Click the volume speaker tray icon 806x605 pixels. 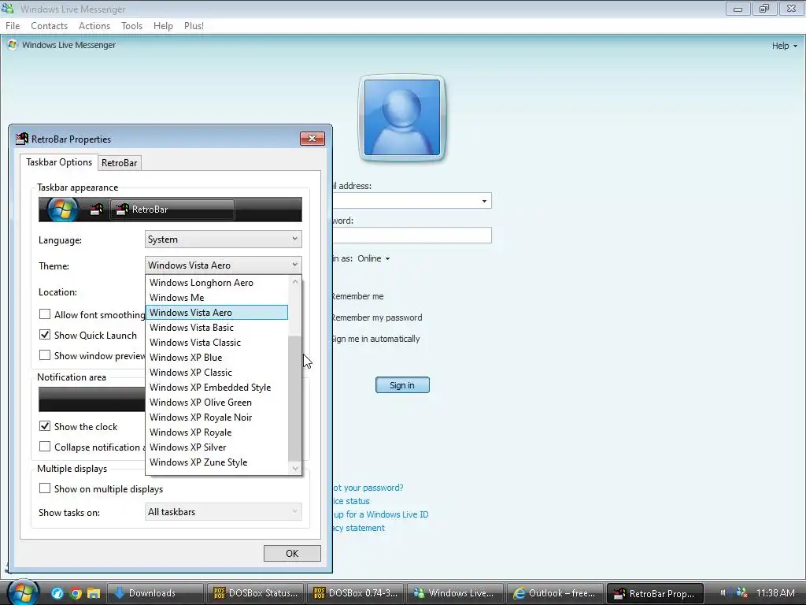click(723, 592)
